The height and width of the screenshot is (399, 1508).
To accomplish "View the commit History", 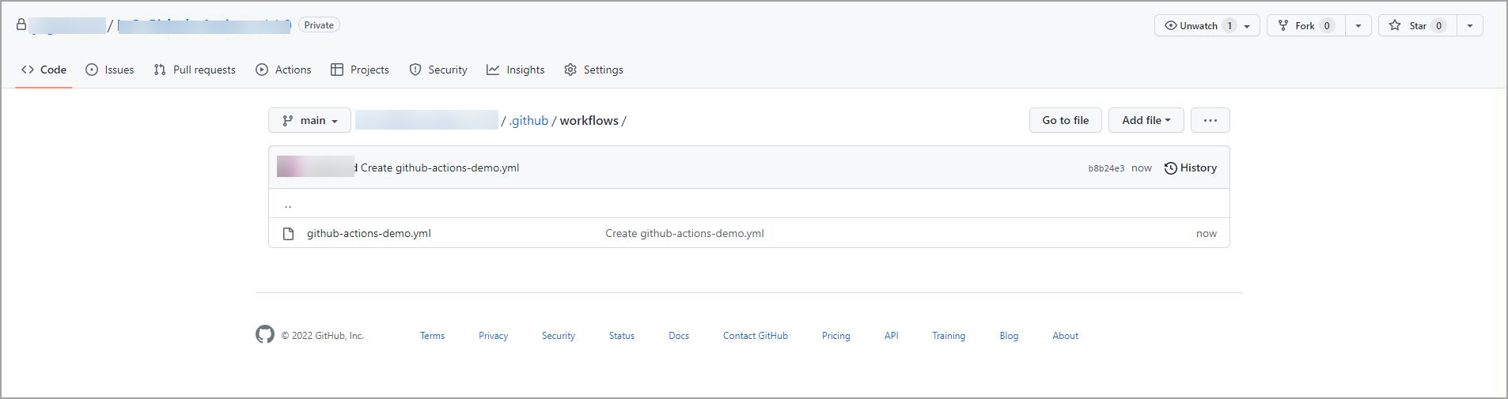I will (x=1190, y=168).
